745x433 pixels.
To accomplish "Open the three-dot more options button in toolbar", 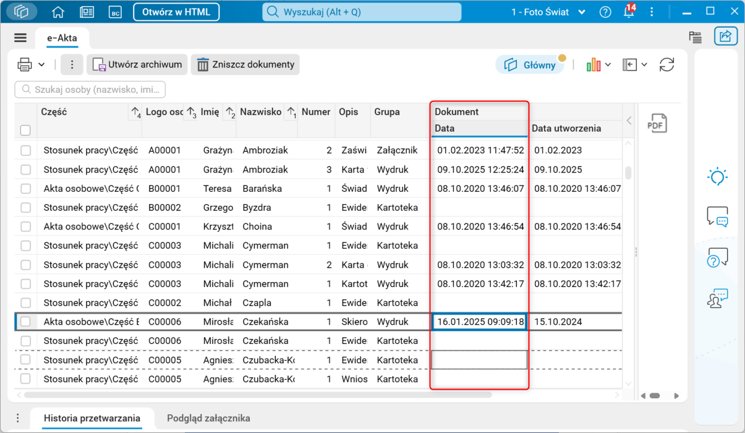I will [x=72, y=64].
